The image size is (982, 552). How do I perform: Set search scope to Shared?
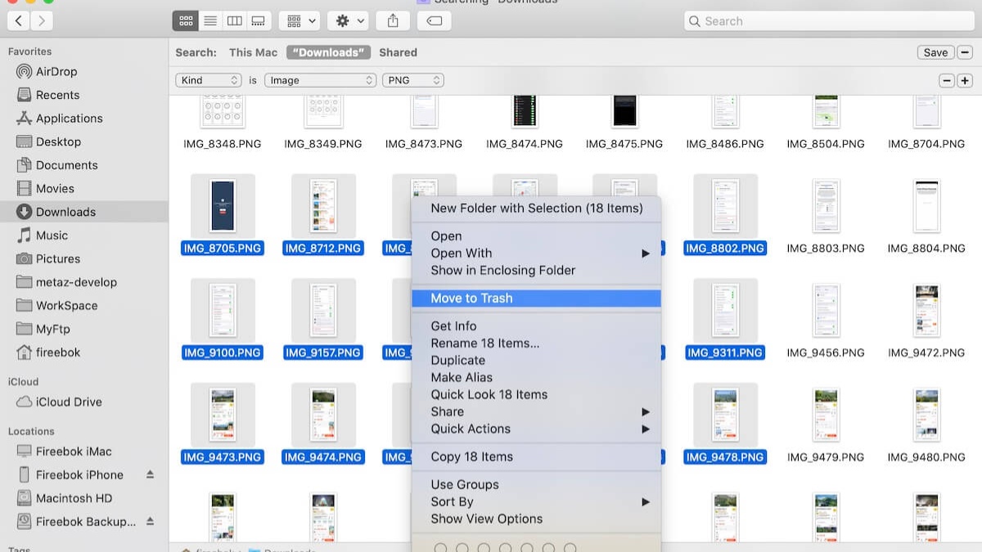coord(398,52)
